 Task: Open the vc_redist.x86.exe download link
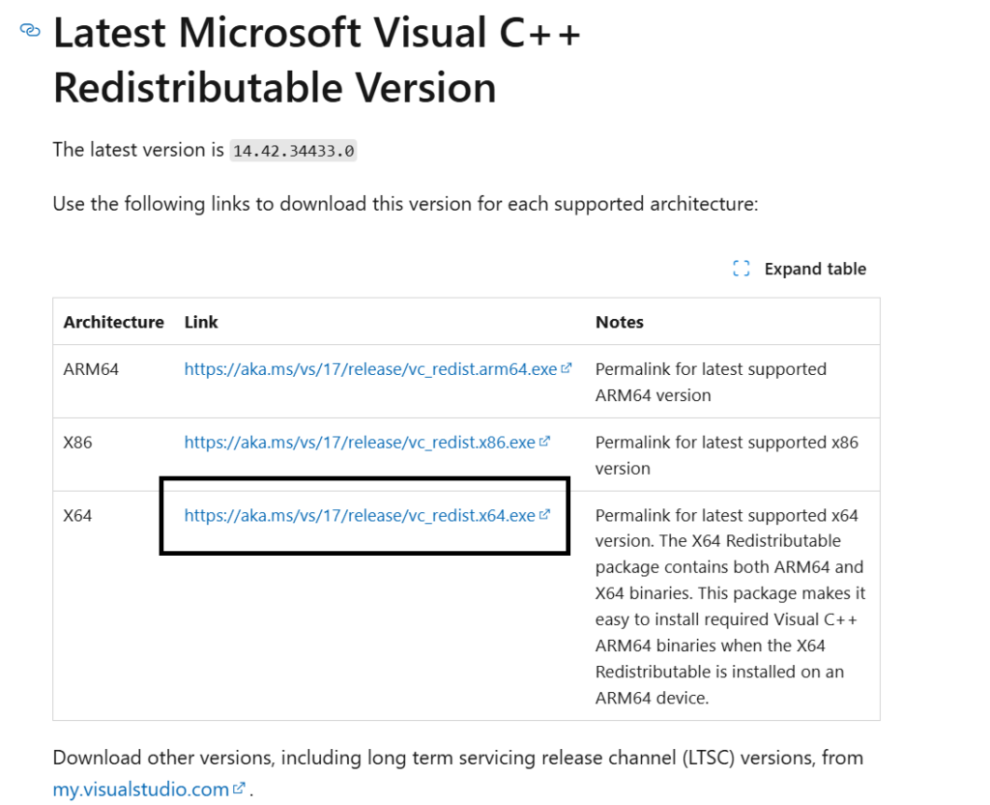coord(360,443)
